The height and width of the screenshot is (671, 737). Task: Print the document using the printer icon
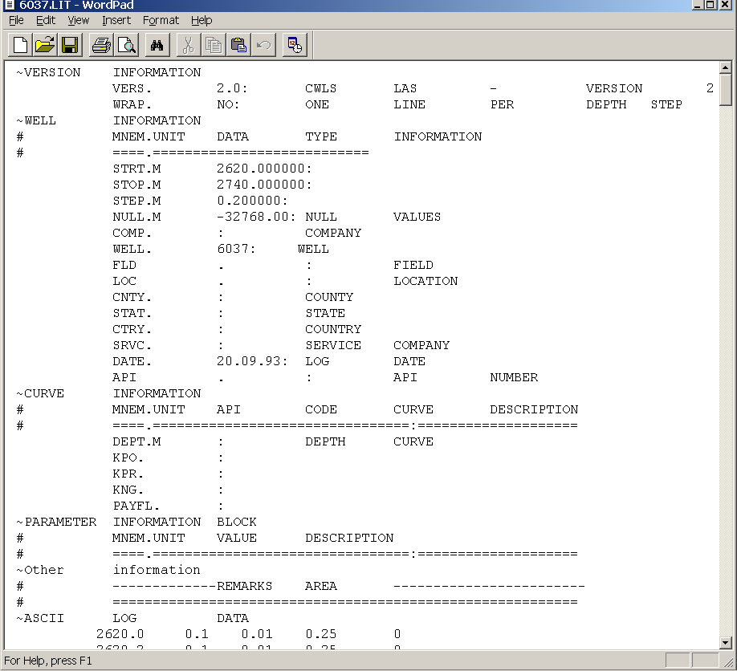101,46
